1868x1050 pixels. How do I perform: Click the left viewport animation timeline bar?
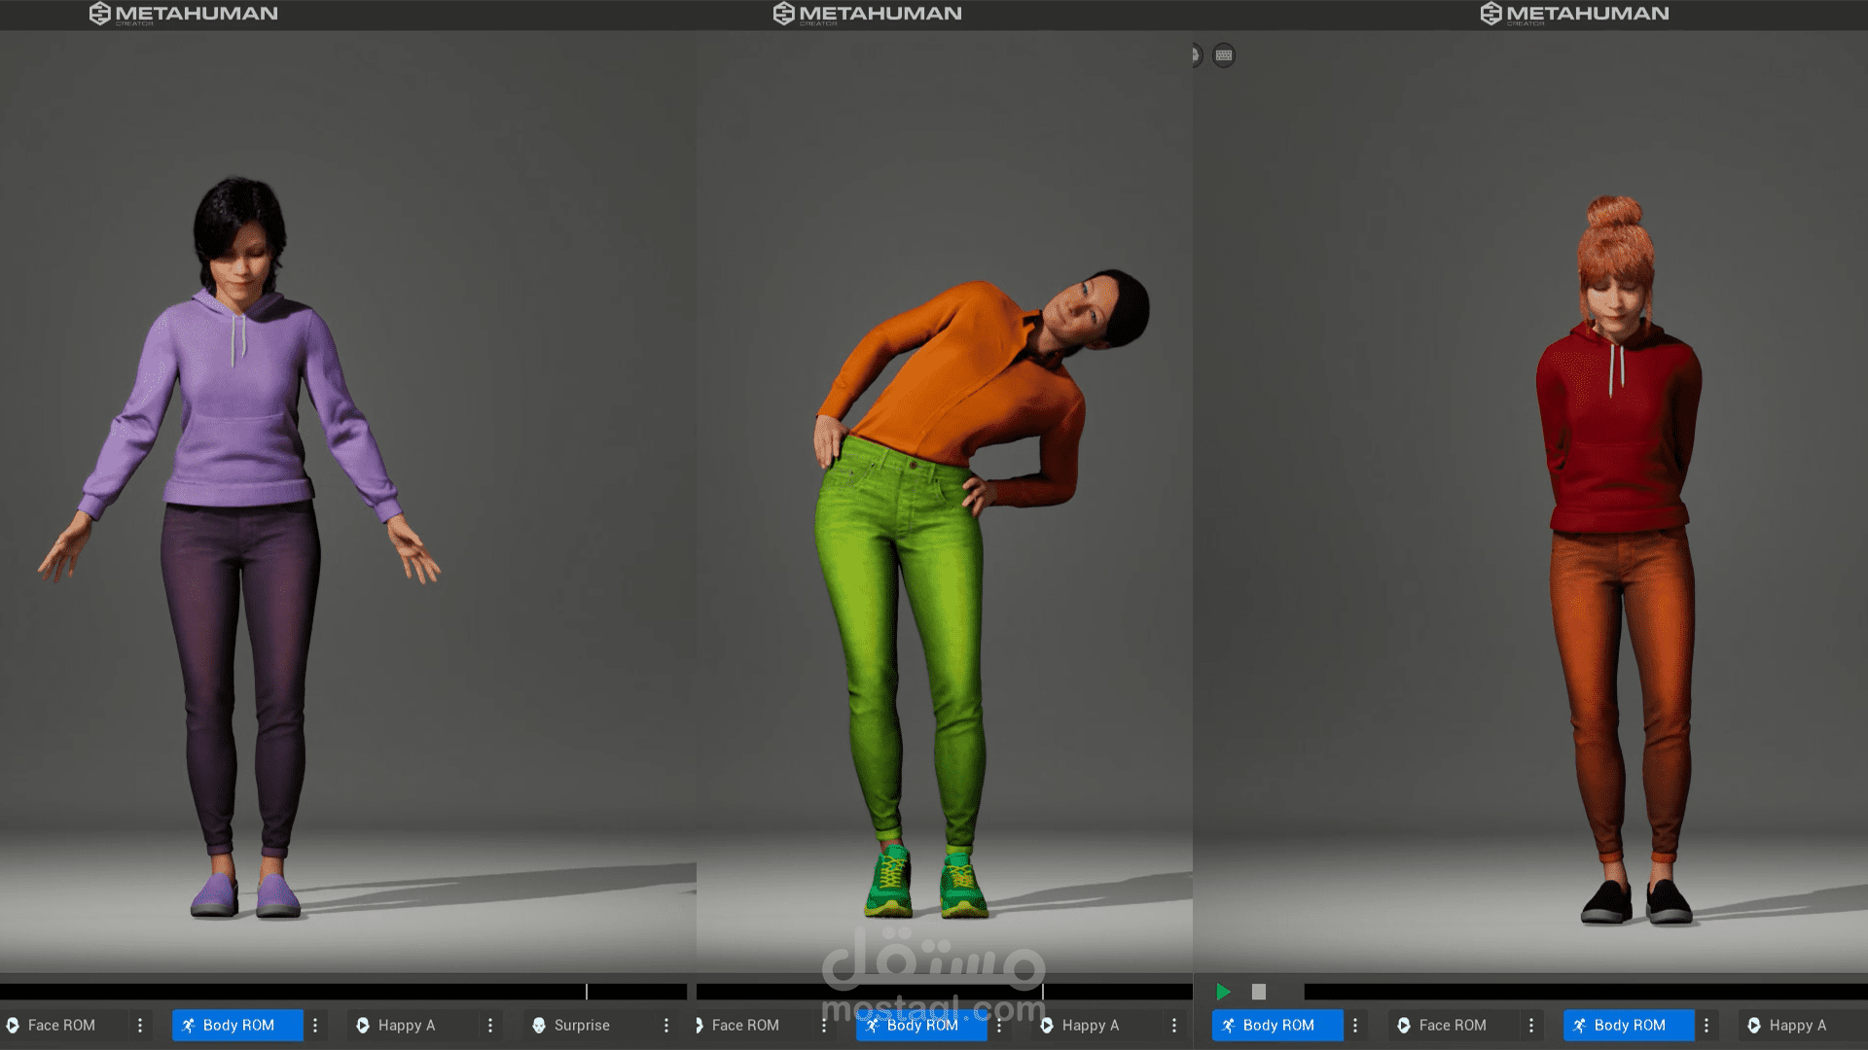pos(341,992)
